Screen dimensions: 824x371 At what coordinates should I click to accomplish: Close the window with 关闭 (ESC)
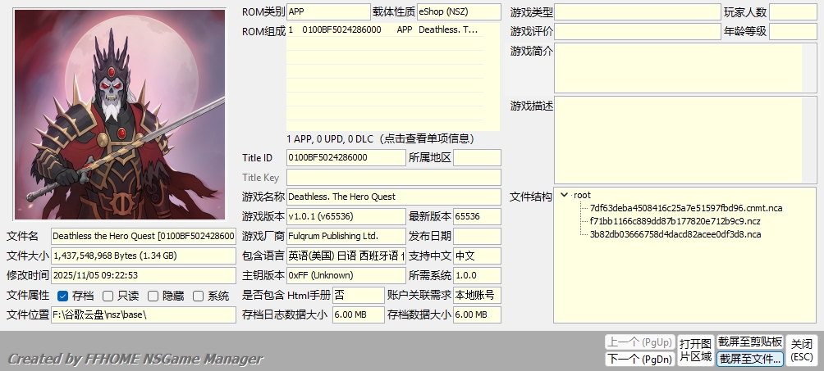[802, 350]
